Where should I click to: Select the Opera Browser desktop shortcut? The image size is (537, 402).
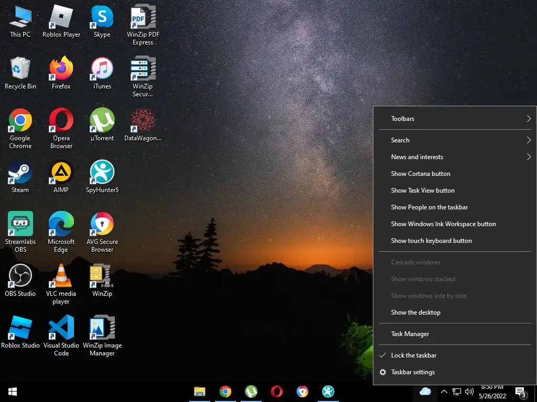coord(61,129)
